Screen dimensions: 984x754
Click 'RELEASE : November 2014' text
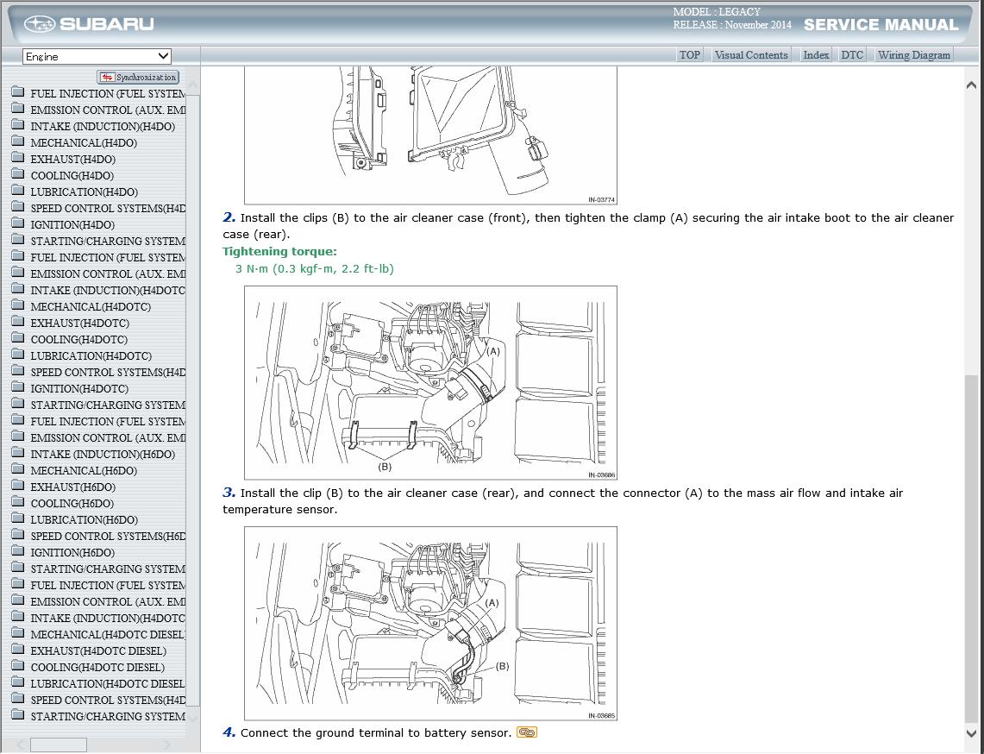click(x=731, y=25)
